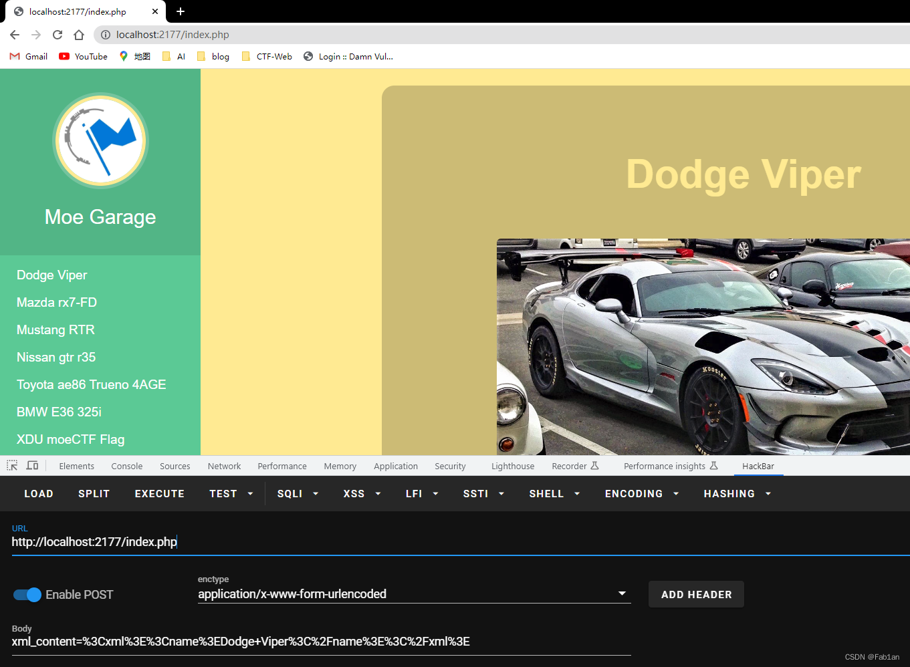Open the YouTube bookmark

click(x=83, y=57)
